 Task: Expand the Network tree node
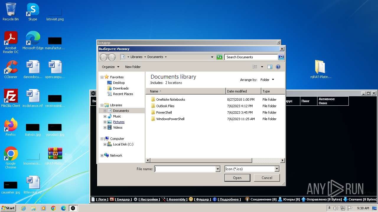pyautogui.click(x=102, y=155)
